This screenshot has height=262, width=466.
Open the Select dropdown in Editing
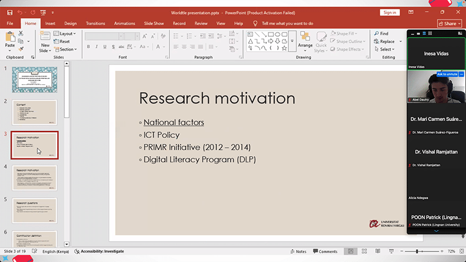tap(385, 49)
